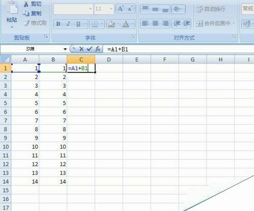Open the font color dropdown arrow
Image resolution: width=254 pixels, height=211 pixels.
click(133, 24)
